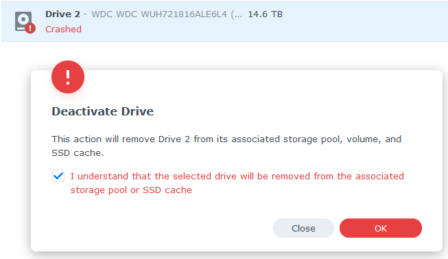Image resolution: width=448 pixels, height=259 pixels.
Task: Click empty space left of Close button
Action: [160, 228]
